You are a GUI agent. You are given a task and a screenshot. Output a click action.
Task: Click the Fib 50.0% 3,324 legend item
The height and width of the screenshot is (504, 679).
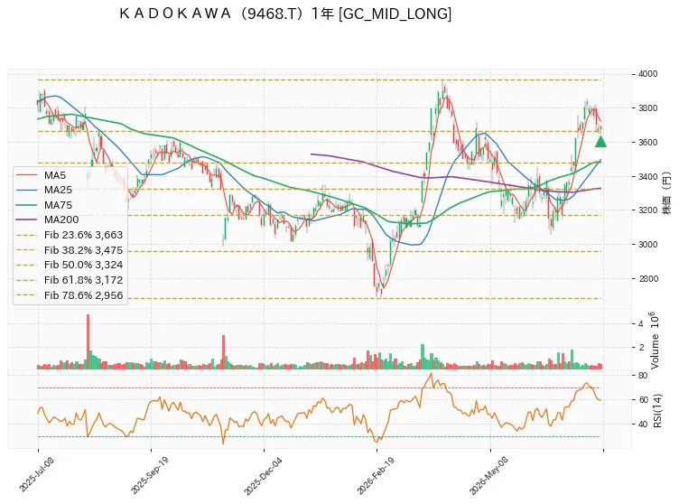70,265
